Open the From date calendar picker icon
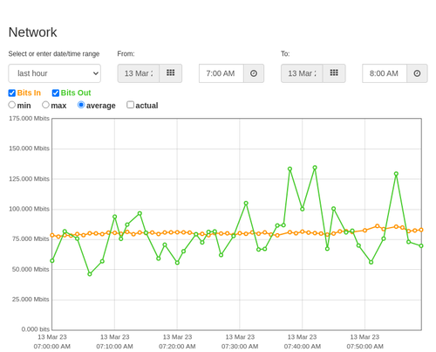 [x=170, y=73]
